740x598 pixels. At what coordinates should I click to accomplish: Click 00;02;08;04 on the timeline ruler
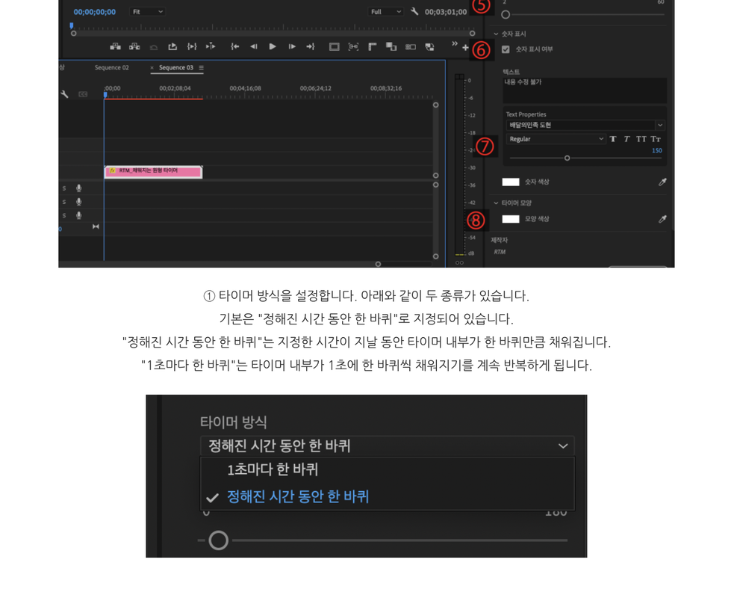coord(175,88)
